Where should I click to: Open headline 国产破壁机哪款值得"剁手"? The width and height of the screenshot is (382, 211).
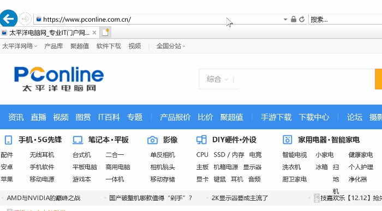pyautogui.click(x=150, y=198)
